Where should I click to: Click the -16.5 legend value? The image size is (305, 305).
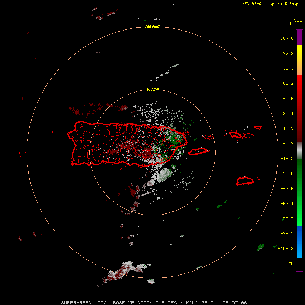pyautogui.click(x=287, y=159)
